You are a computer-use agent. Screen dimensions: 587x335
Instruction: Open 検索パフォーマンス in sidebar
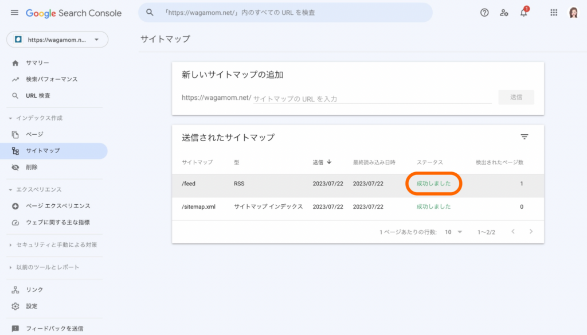click(x=52, y=79)
